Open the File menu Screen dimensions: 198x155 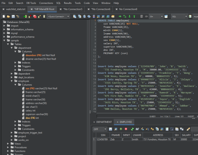[4, 3]
